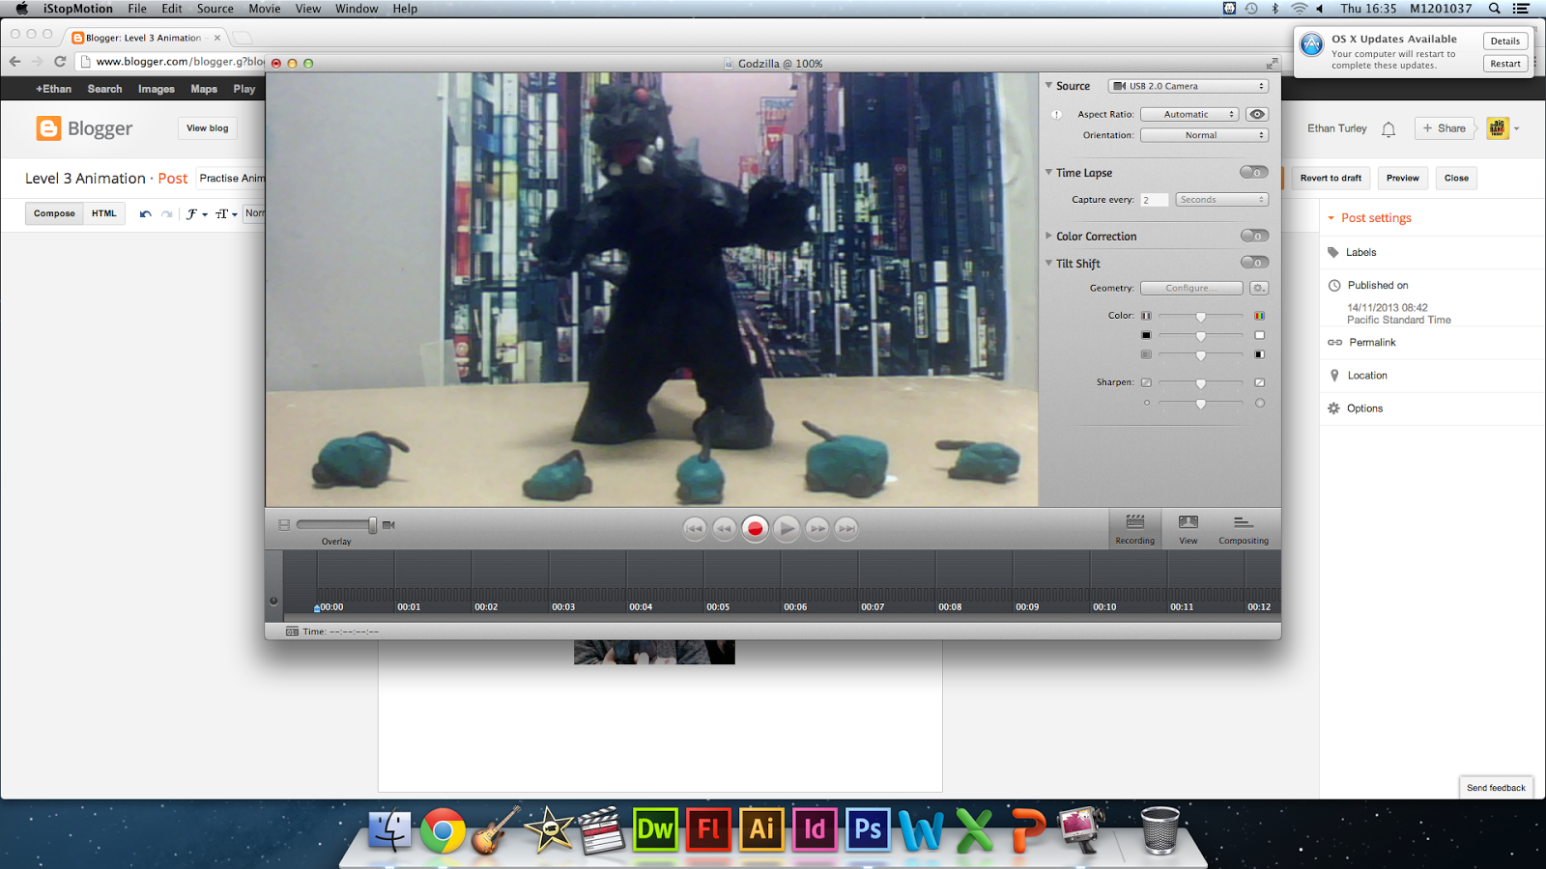Viewport: 1546px width, 869px height.
Task: Click the Blogger Preview button
Action: 1403,178
